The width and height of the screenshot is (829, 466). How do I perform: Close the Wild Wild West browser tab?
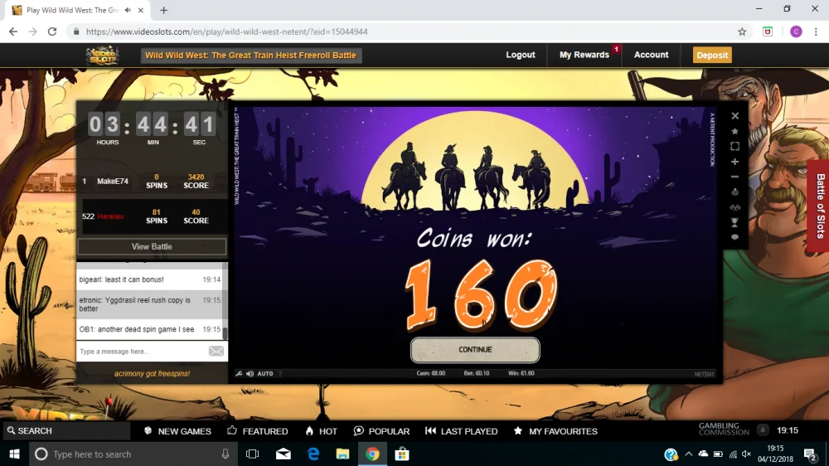tap(141, 10)
